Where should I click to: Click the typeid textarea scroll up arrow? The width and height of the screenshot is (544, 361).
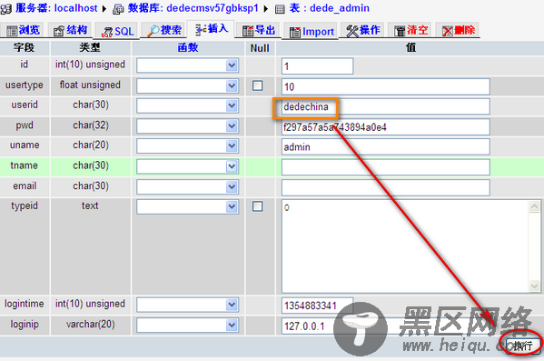click(534, 206)
